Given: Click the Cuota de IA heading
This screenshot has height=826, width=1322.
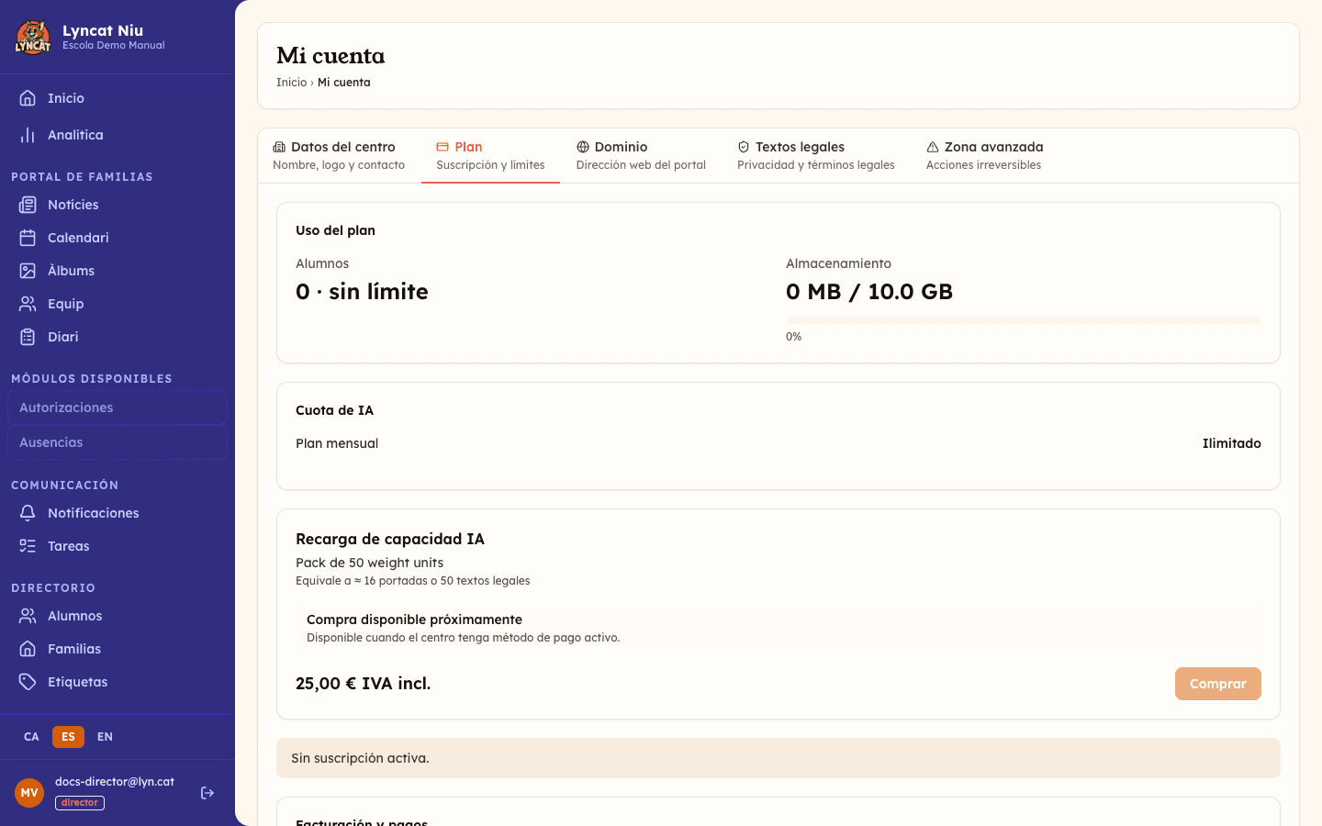Looking at the screenshot, I should 334,410.
